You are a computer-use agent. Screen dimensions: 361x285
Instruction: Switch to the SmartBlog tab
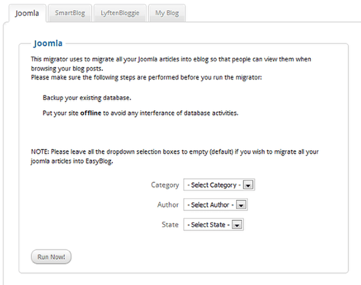(70, 13)
